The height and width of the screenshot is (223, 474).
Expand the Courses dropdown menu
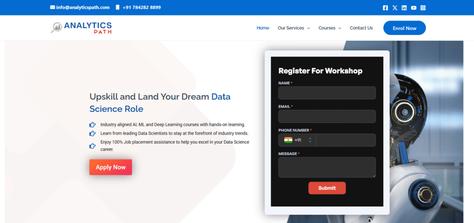click(x=330, y=28)
